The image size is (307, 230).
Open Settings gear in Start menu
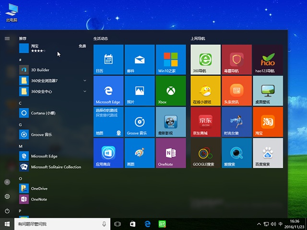point(7,196)
